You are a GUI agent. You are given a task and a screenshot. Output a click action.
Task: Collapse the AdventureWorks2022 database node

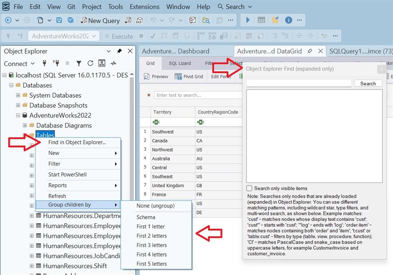tap(18, 115)
